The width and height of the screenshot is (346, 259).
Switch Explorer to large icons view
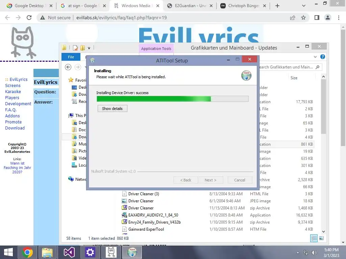[x=321, y=238]
